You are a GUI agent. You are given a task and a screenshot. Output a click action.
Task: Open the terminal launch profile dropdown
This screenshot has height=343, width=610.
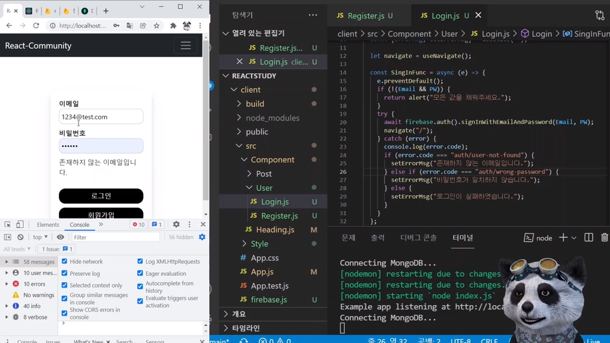tap(574, 238)
